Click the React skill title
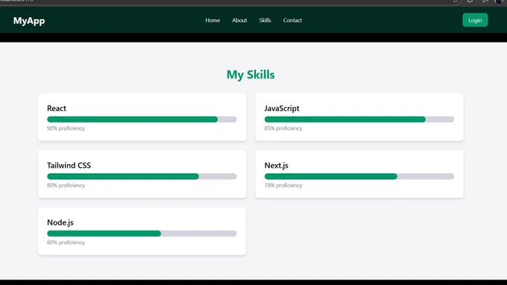 coord(57,108)
